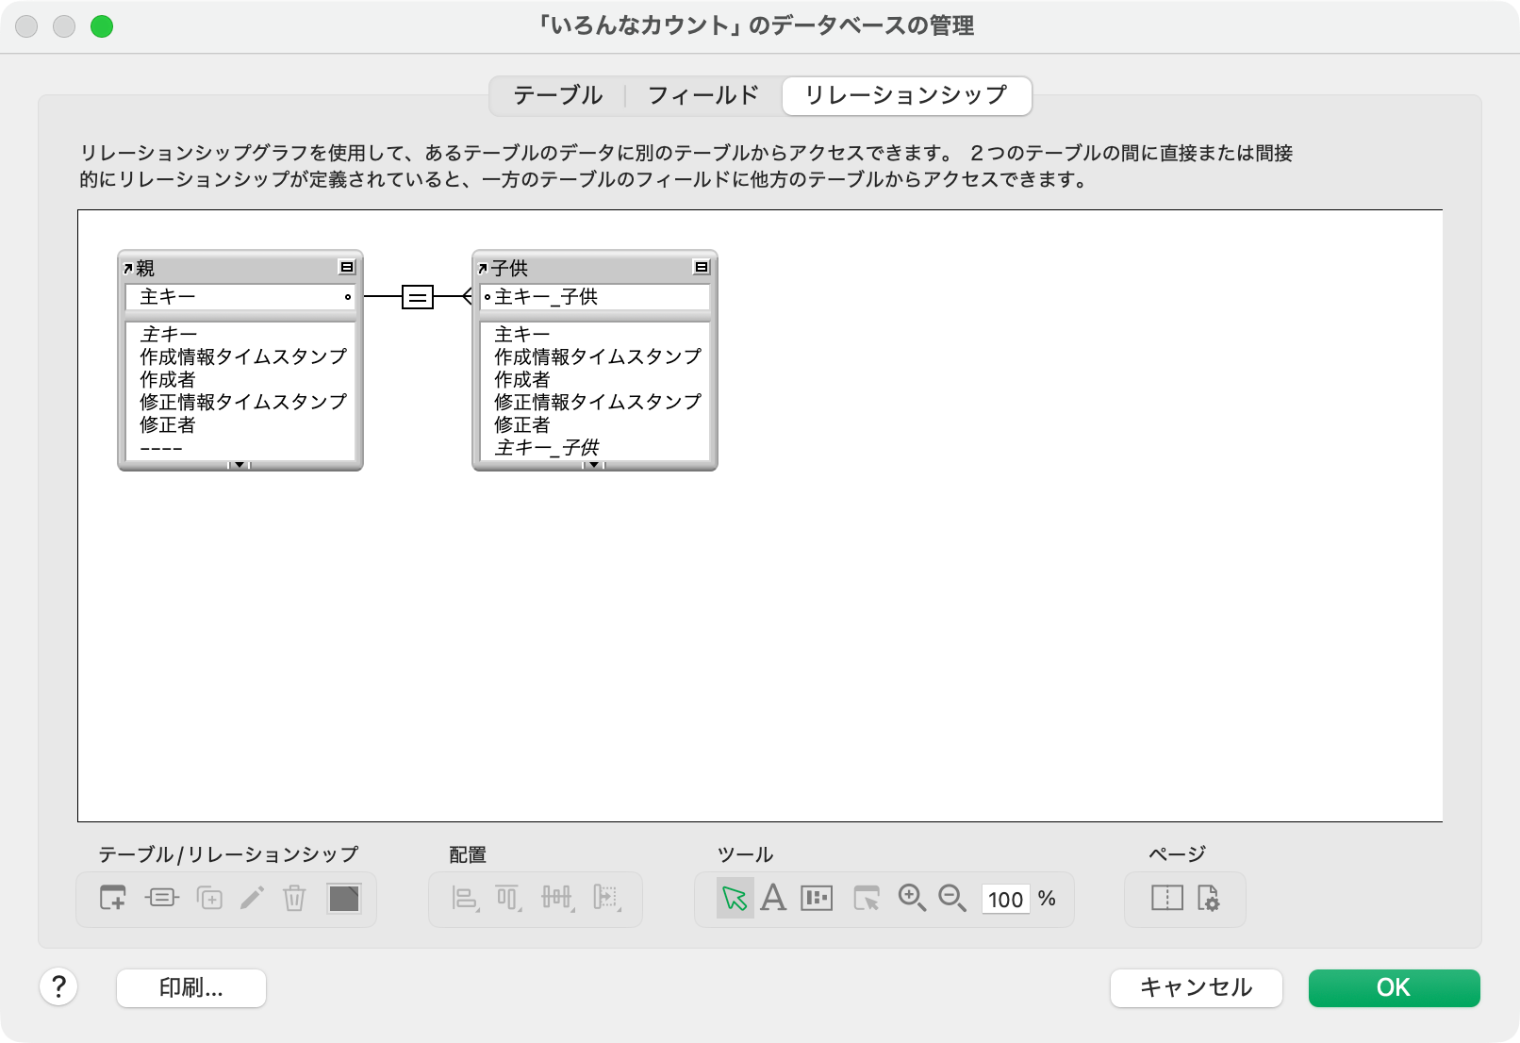The width and height of the screenshot is (1520, 1043).
Task: Switch to the フィールド tab
Action: 702,96
